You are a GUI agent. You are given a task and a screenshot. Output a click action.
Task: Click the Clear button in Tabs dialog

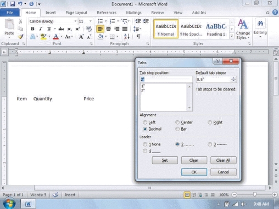(194, 160)
